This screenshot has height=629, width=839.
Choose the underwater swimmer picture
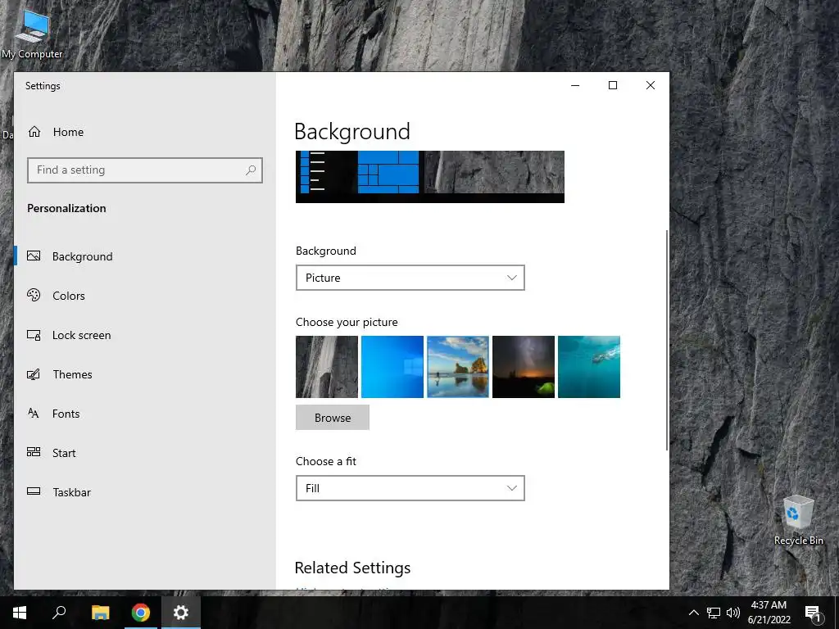(589, 367)
